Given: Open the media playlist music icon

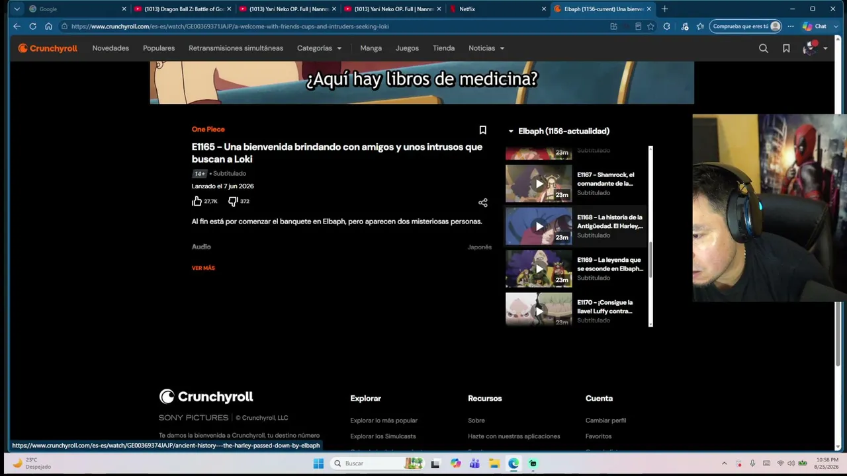Looking at the screenshot, I should tap(684, 26).
